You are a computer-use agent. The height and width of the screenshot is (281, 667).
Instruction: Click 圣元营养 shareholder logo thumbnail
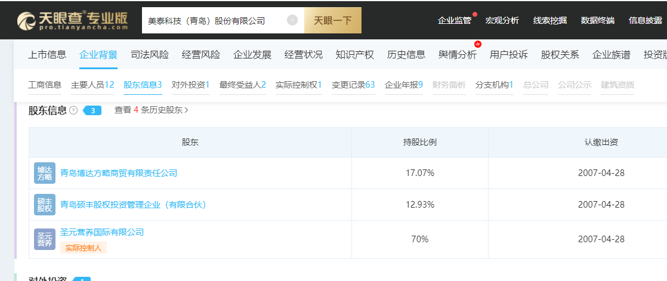click(x=45, y=239)
